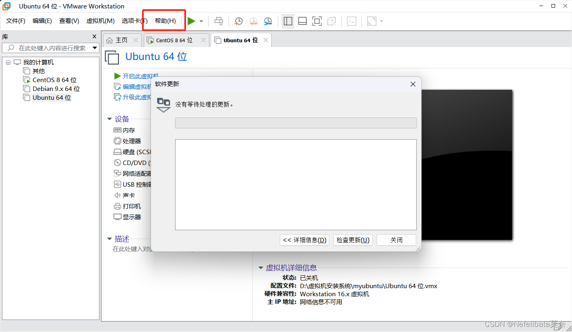Screen dimensions: 572x332
Task: Toggle the Show Library sidebar icon
Action: click(288, 21)
